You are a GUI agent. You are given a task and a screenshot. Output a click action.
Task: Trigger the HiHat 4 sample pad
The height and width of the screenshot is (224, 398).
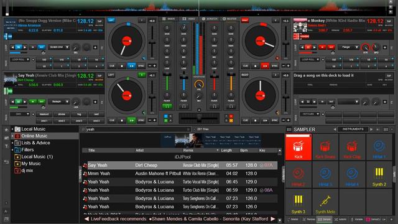(352, 175)
